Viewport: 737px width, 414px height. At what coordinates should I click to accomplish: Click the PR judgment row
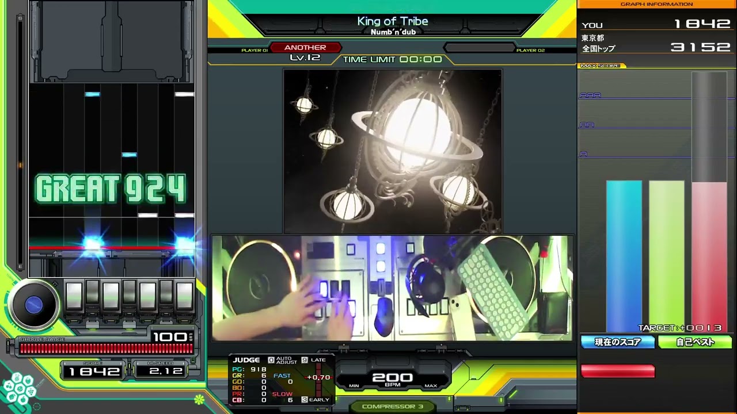249,394
